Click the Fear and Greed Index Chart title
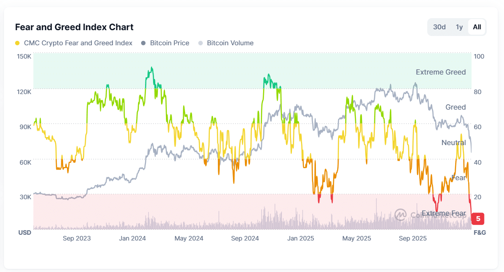 click(x=74, y=27)
